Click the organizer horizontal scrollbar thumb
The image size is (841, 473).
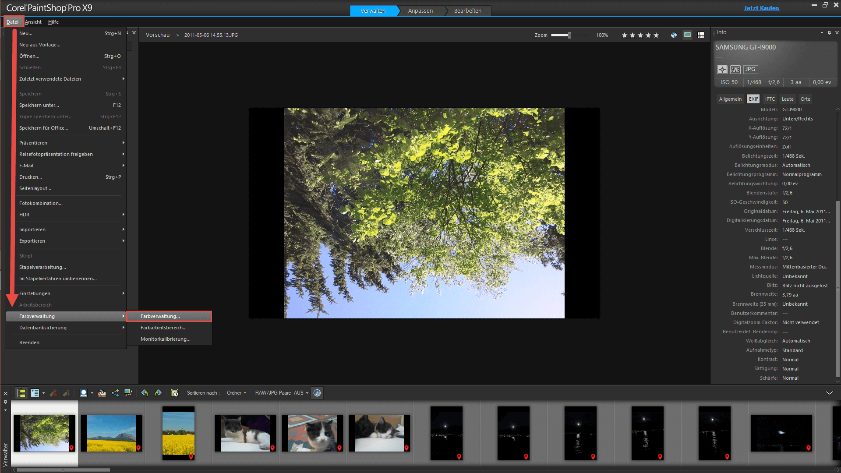pos(64,470)
